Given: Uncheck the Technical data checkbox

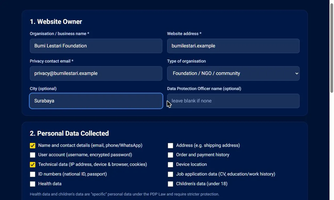Looking at the screenshot, I should pos(33,164).
